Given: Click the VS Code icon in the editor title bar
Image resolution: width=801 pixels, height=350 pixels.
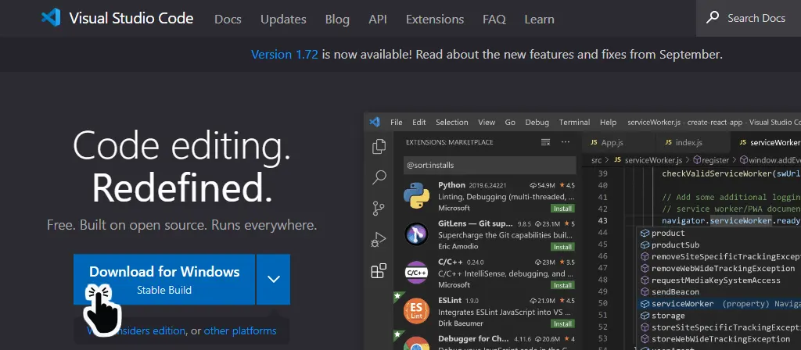Looking at the screenshot, I should pos(375,122).
